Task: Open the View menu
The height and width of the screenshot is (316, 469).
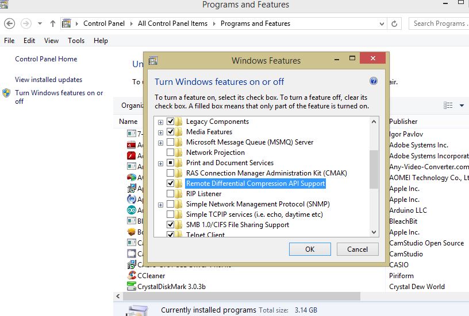Action: pyautogui.click(x=52, y=41)
